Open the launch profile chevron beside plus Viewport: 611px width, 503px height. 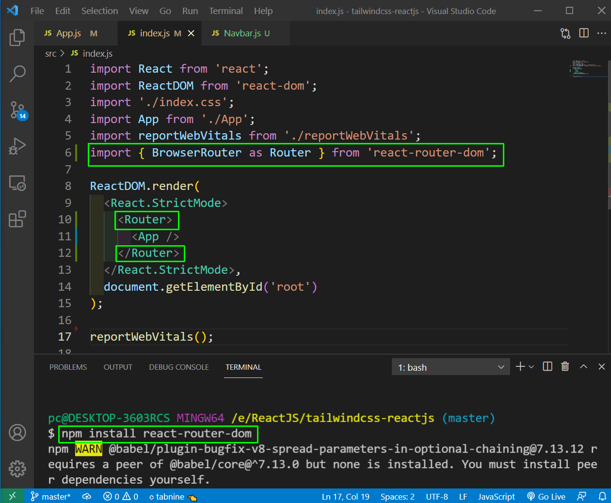pos(531,367)
